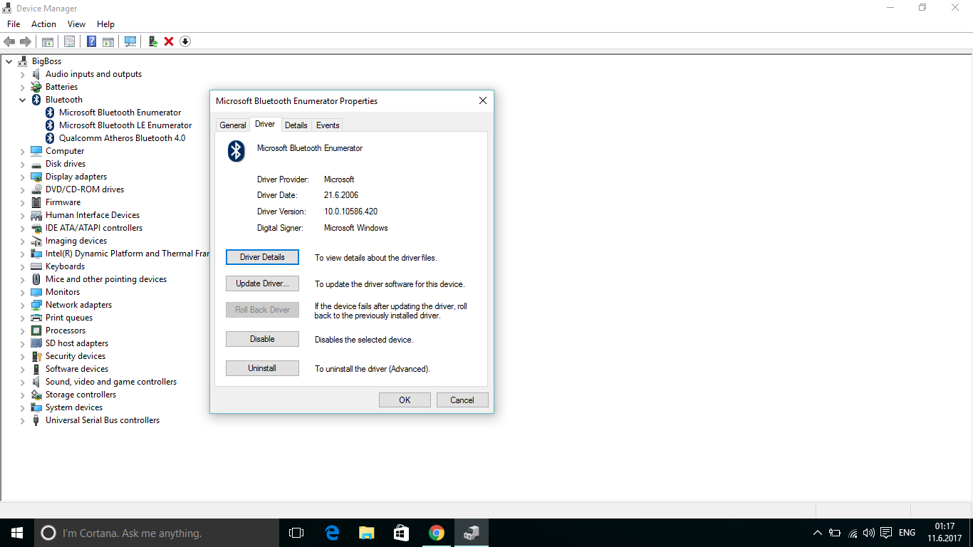This screenshot has height=547, width=973.
Task: Click the Cortana search box
Action: (157, 533)
